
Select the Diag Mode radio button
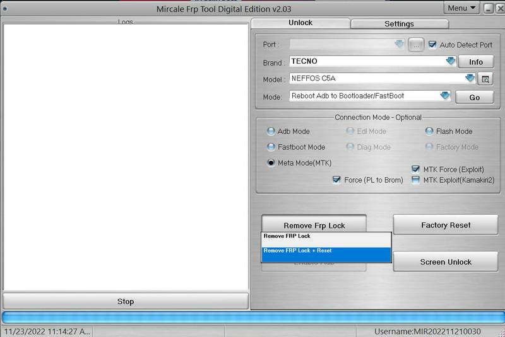click(350, 147)
